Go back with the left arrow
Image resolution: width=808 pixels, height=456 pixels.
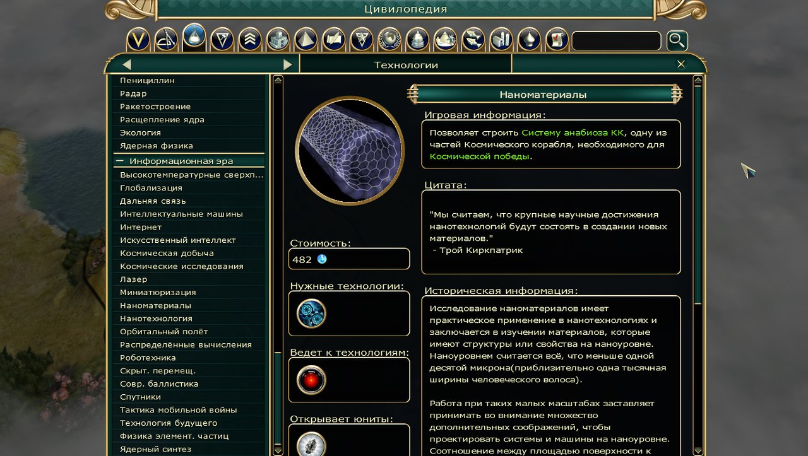coord(127,64)
